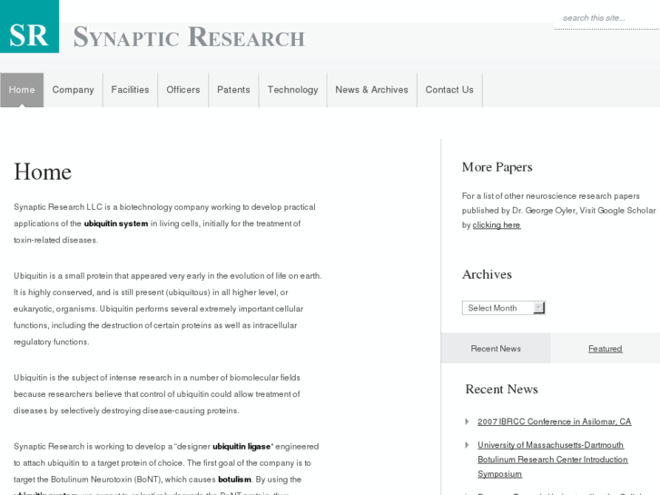
Task: Click arrow bullet beside University of Massachusetts-Dartmouth
Action: [x=467, y=445]
